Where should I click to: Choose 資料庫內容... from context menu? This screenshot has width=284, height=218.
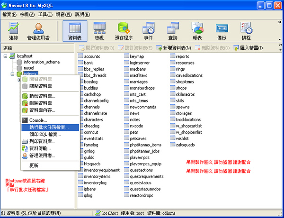click(50, 110)
